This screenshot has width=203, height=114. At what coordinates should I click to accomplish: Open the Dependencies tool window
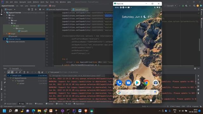click(79, 104)
